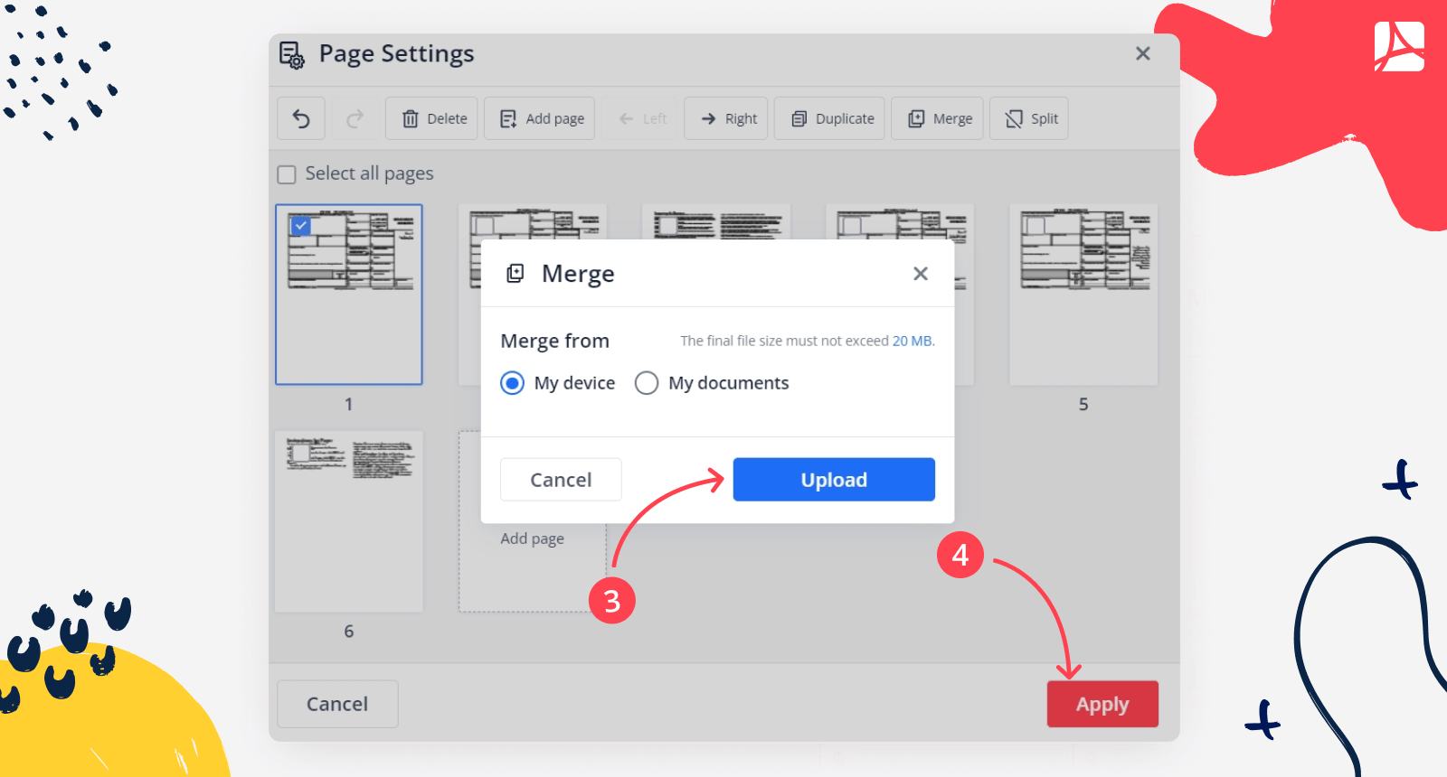Cancel the Page Settings dialog

coord(337,704)
